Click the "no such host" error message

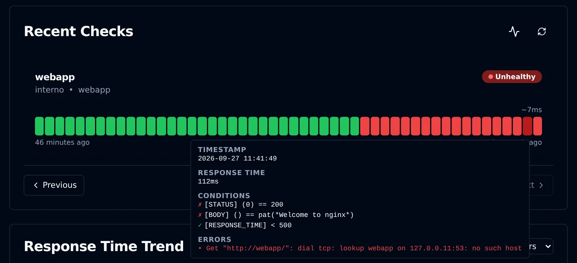point(360,248)
